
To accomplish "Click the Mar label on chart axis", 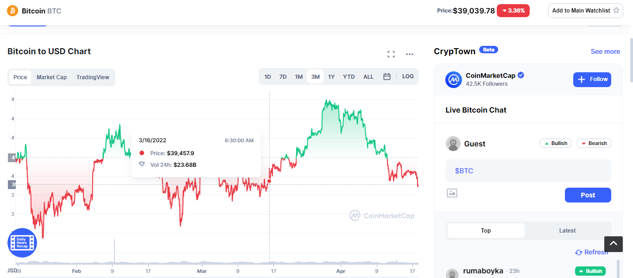I will (x=202, y=271).
